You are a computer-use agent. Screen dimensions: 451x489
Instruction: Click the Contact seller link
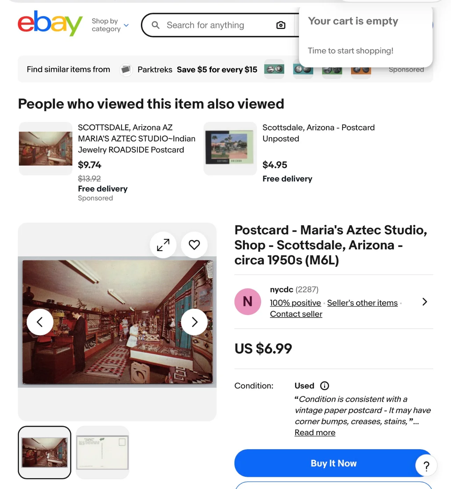[x=296, y=314]
